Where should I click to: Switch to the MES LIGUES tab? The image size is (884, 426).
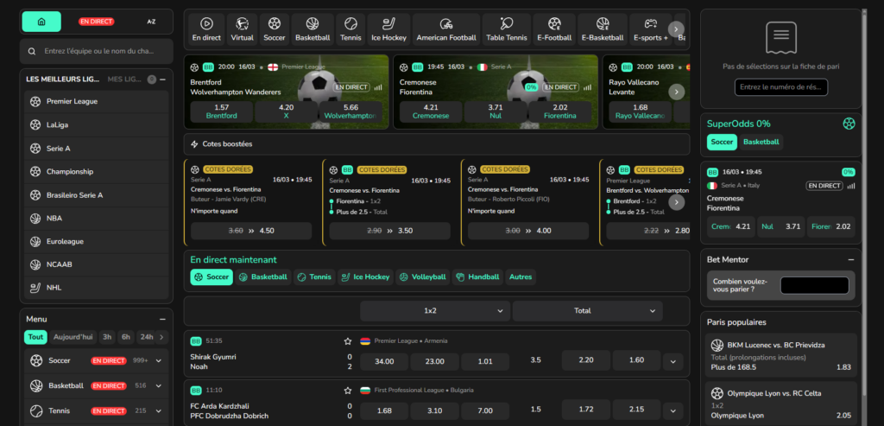point(124,79)
